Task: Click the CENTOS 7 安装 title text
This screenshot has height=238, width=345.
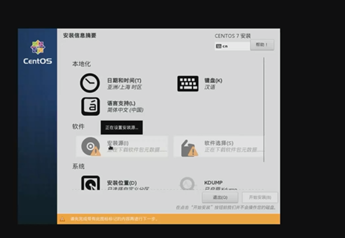Action: tap(233, 36)
